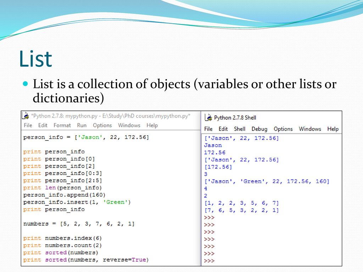Click the line 'print person_info[0:3]'
Viewport: 363px width, 272px height.
tap(62, 173)
